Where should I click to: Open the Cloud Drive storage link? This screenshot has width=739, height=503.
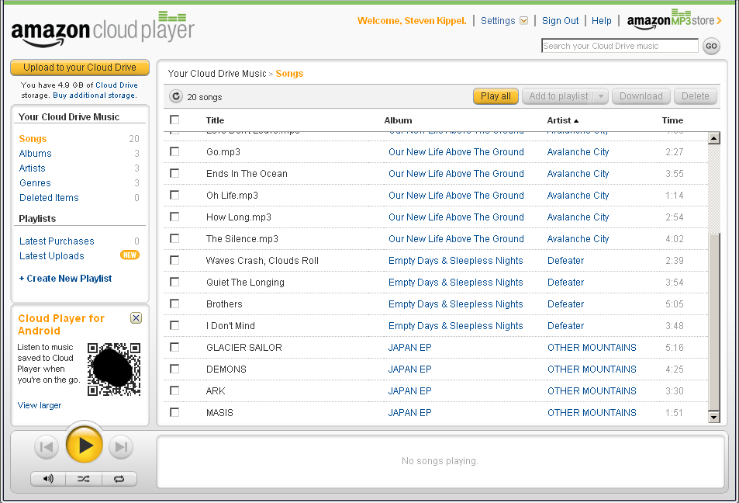[116, 85]
